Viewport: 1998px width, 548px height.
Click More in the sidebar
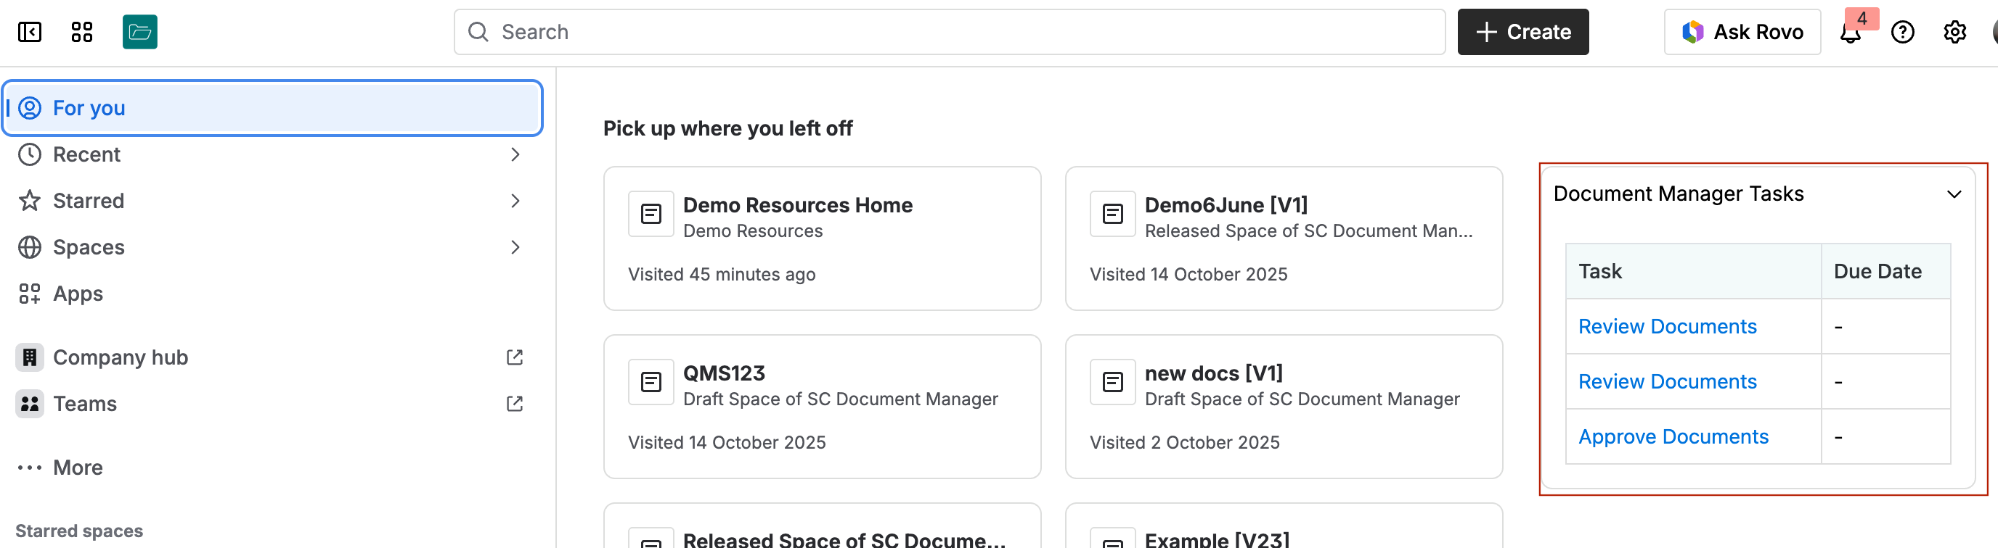(x=78, y=468)
